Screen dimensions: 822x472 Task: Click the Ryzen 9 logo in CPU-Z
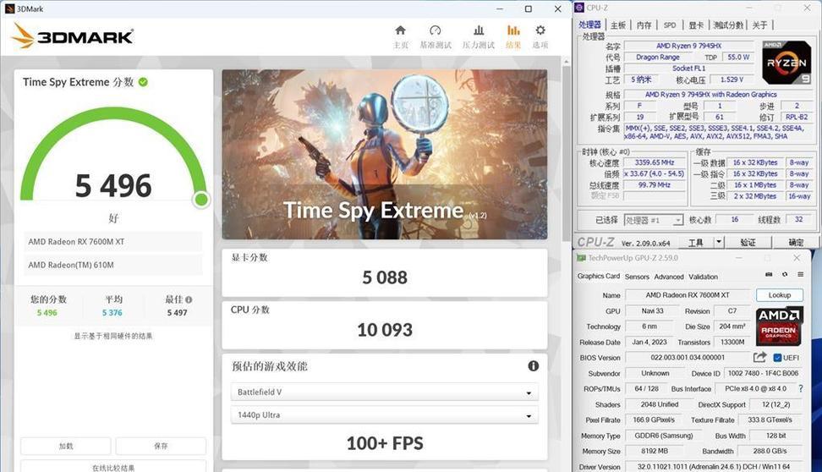[786, 63]
